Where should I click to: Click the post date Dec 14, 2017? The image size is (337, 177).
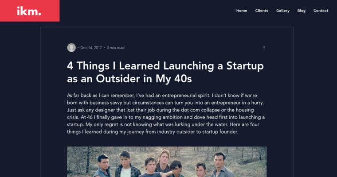91,48
